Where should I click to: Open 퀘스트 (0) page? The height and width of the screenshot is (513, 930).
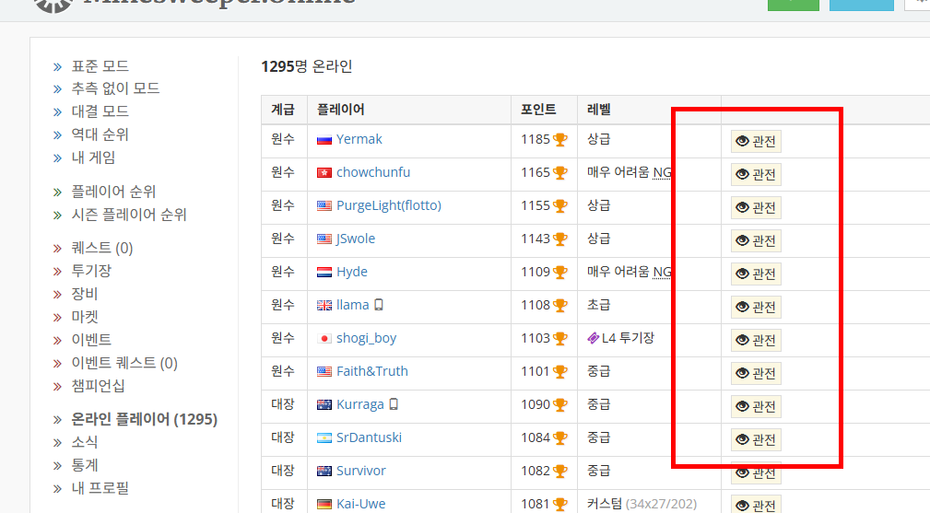coord(102,248)
